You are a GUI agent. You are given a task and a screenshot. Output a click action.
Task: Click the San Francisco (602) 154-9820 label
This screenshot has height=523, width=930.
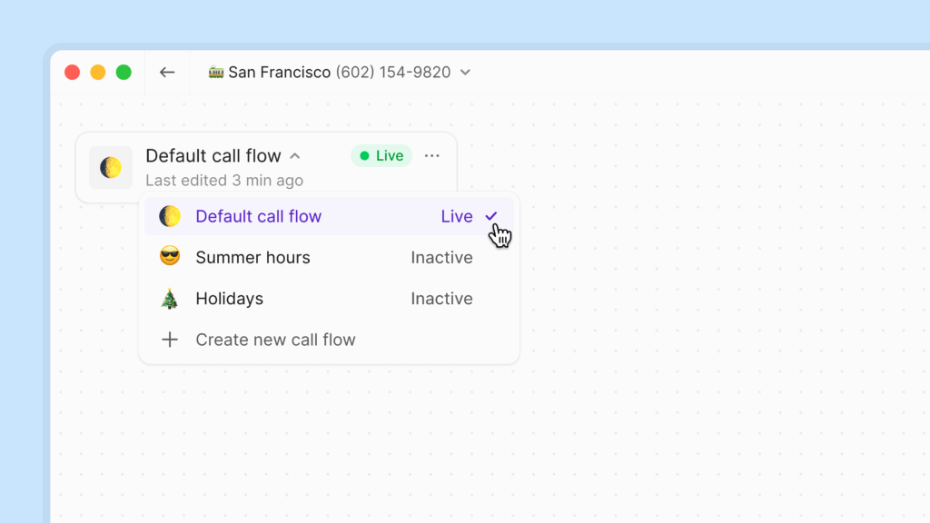(x=339, y=73)
